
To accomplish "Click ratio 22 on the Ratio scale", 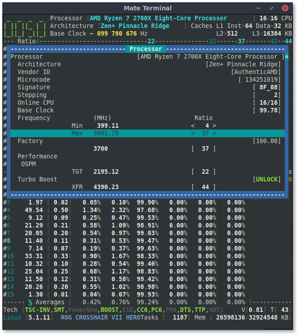I will pyautogui.click(x=151, y=41).
